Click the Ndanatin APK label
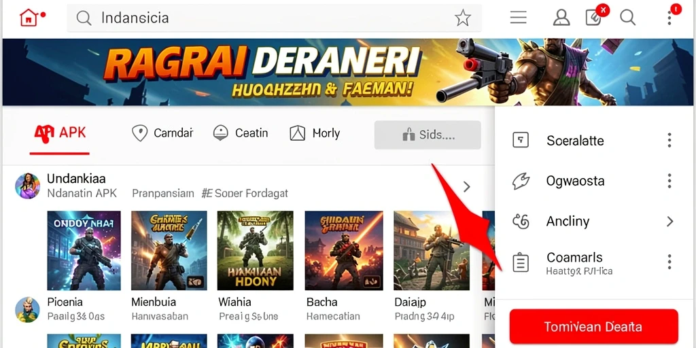 tap(82, 194)
